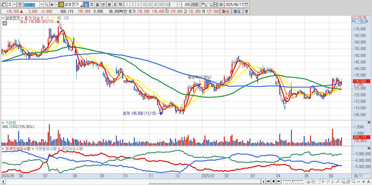The image size is (372, 185).
Task: Click the date field 2025/06/17
Action: (x=234, y=4)
